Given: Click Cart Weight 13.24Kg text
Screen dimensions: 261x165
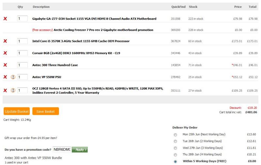Looking at the screenshot, I should click(x=17, y=120).
